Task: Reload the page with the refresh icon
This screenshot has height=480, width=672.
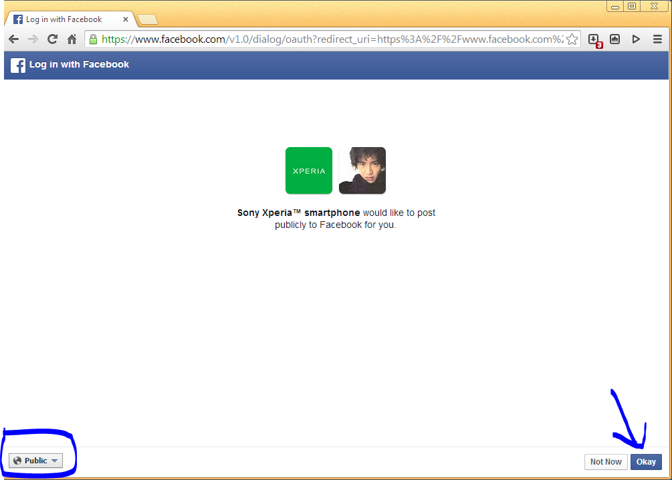Action: click(52, 39)
